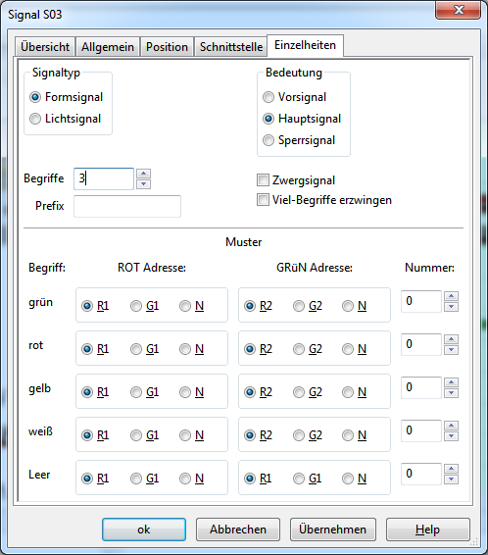Close the Signal S03 dialog window
Viewport: 488px width, 555px height.
coord(459,10)
